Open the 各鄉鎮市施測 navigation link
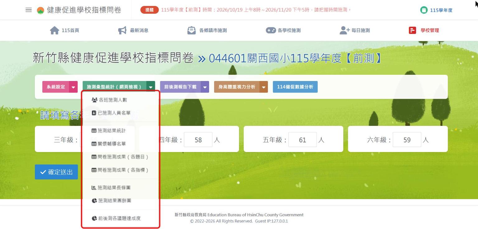This screenshot has height=229, width=478. click(x=207, y=30)
